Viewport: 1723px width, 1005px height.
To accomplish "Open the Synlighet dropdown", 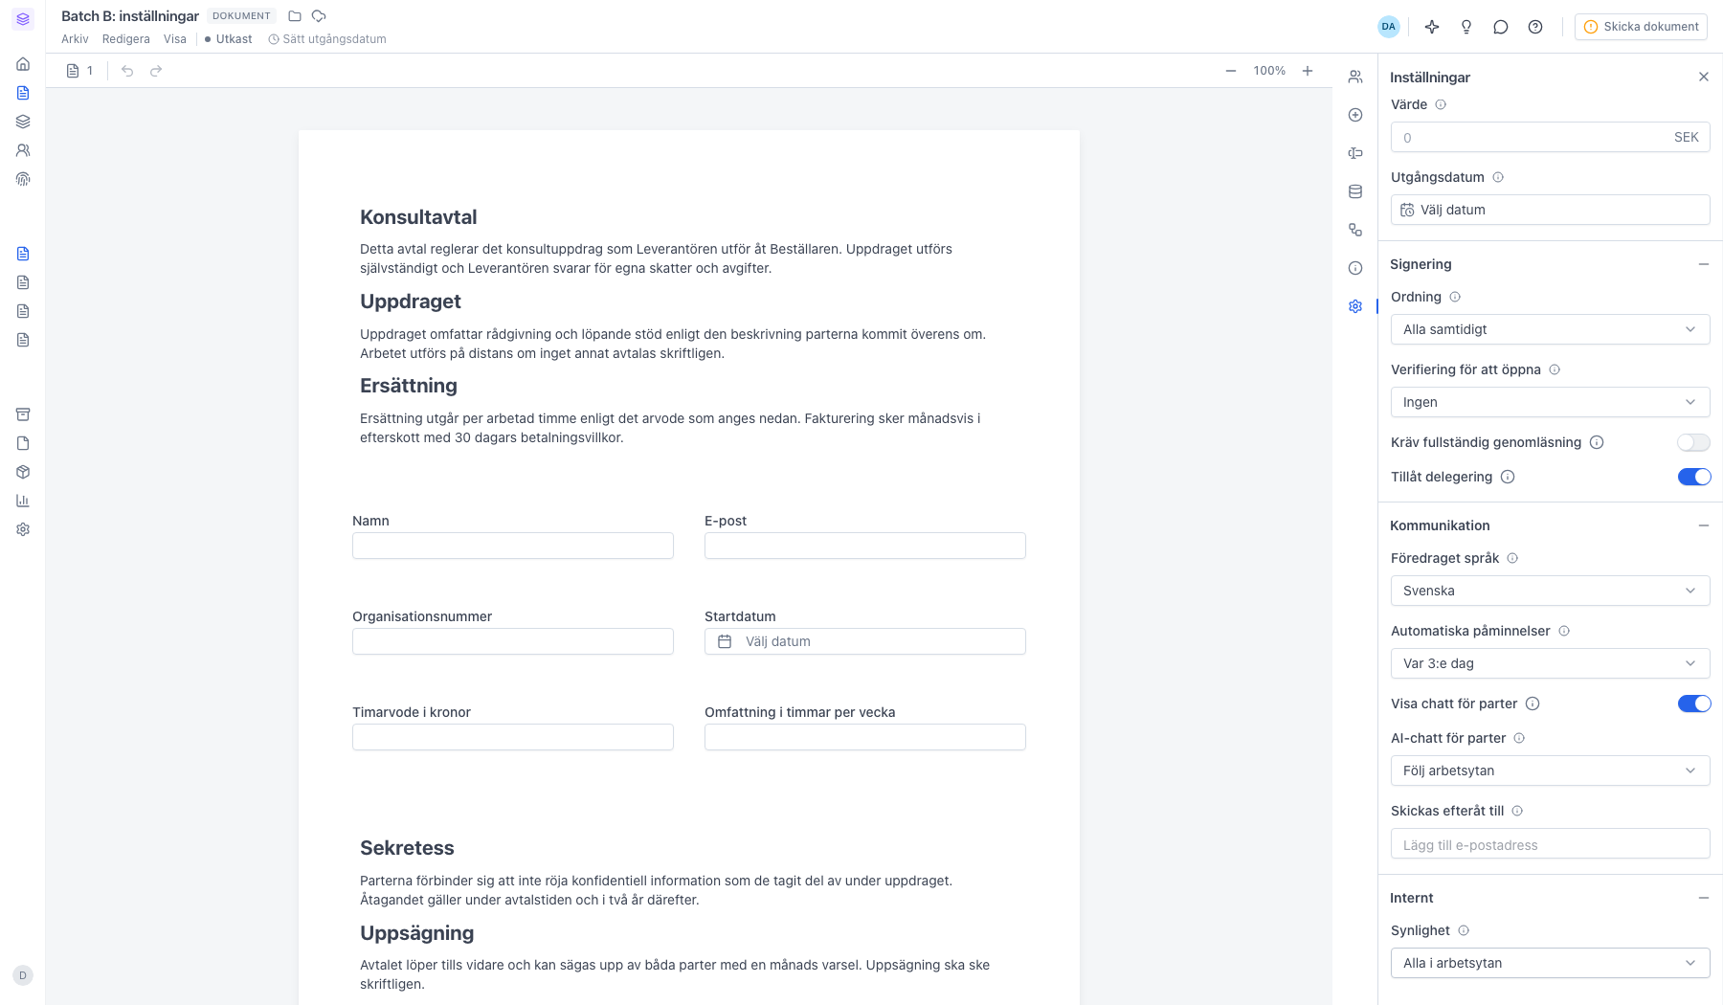I will pos(1550,963).
